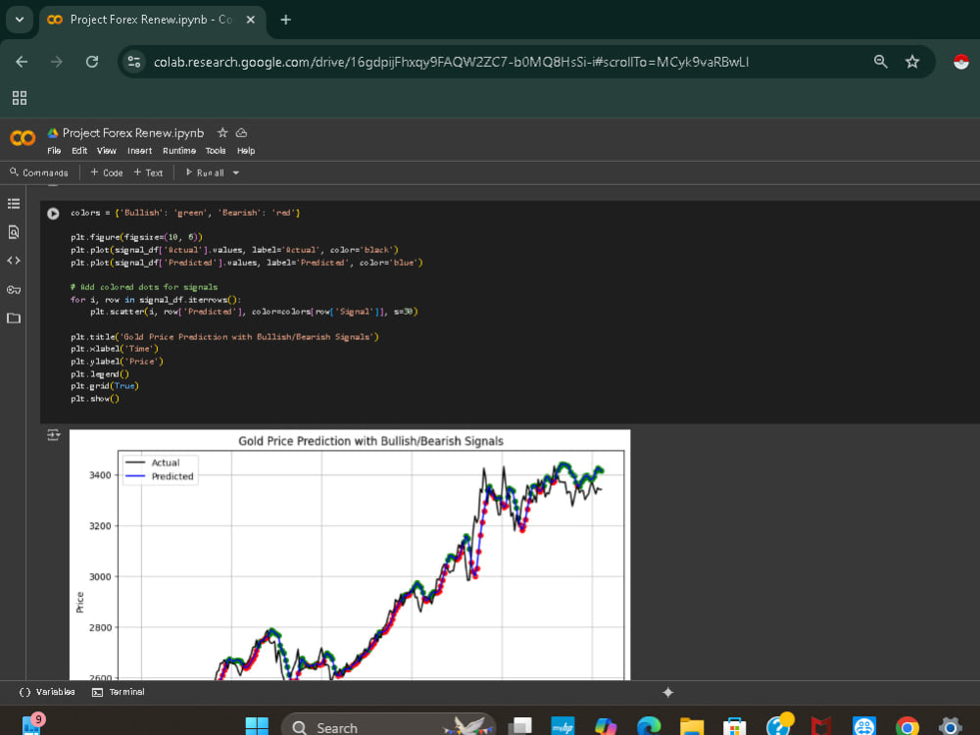This screenshot has height=735, width=980.
Task: Click the Colab URL address field
Action: (451, 62)
